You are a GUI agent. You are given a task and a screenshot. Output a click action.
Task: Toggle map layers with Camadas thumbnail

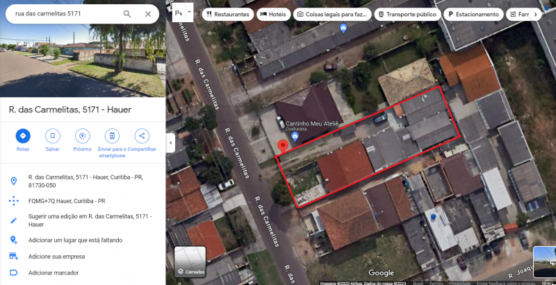190,261
